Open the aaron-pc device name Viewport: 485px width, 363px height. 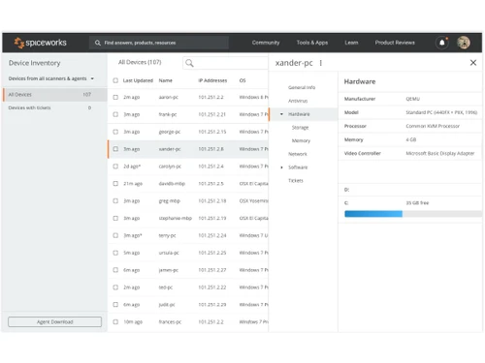[168, 97]
